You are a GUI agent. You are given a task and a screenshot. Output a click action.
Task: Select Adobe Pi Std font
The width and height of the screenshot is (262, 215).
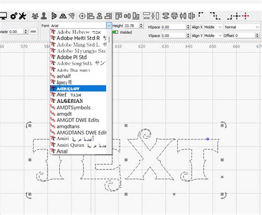click(78, 57)
